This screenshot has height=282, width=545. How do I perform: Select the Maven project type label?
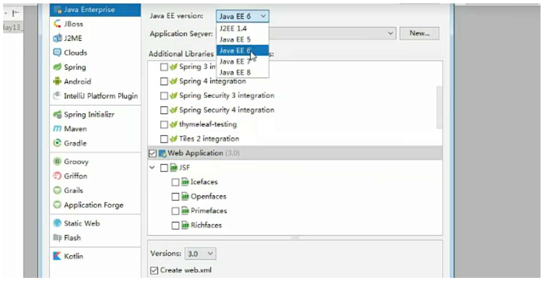(75, 129)
